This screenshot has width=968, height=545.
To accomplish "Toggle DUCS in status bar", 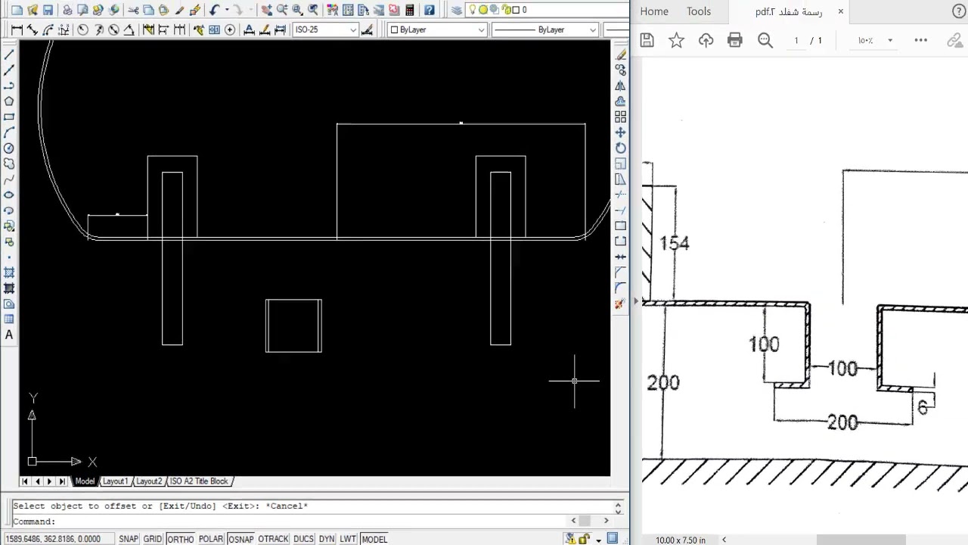I will coord(303,539).
